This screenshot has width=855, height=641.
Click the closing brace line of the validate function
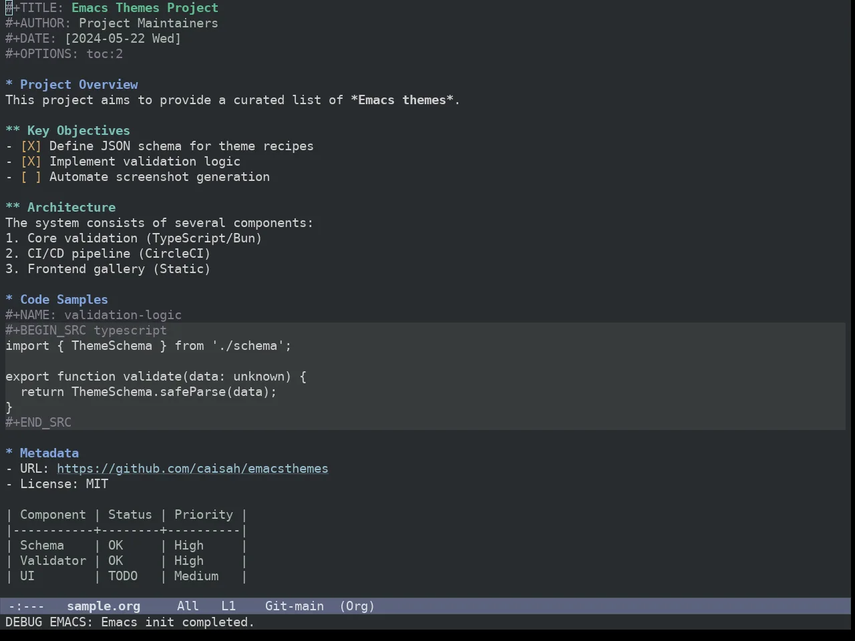click(x=9, y=407)
